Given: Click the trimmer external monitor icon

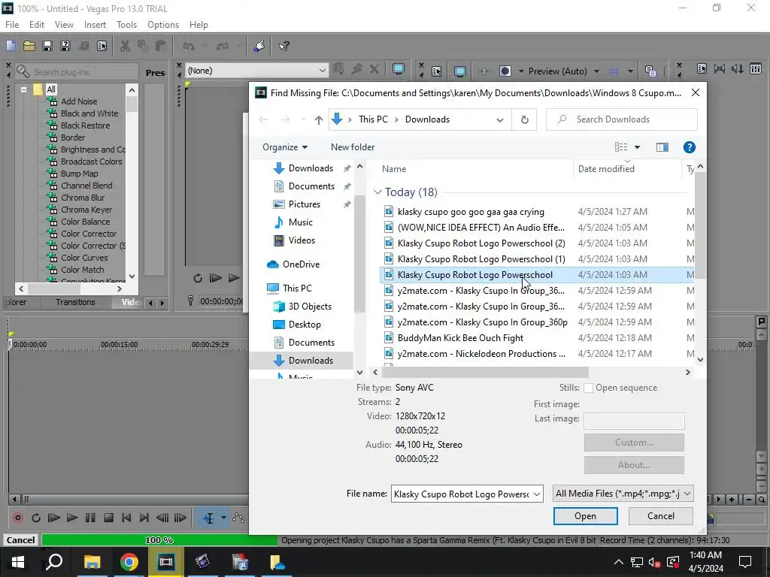Looking at the screenshot, I should point(399,70).
